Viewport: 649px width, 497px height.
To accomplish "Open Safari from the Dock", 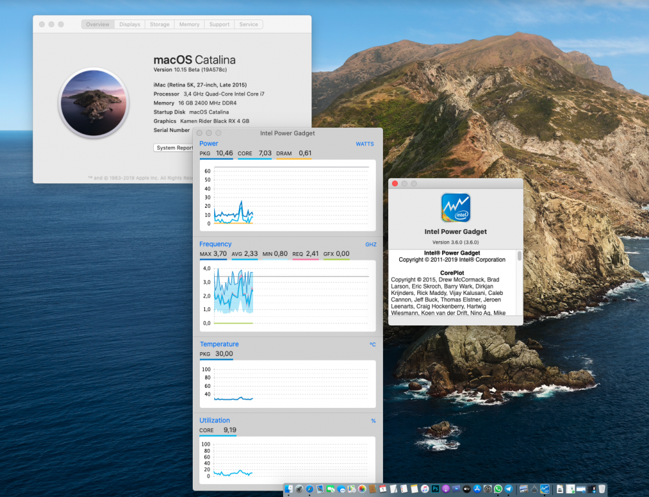I will tap(310, 489).
